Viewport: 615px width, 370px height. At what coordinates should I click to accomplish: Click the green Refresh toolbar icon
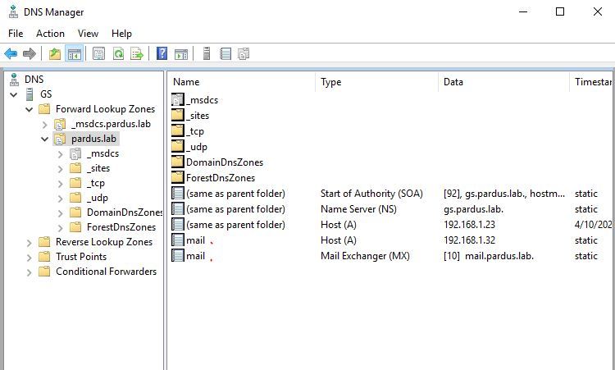118,53
